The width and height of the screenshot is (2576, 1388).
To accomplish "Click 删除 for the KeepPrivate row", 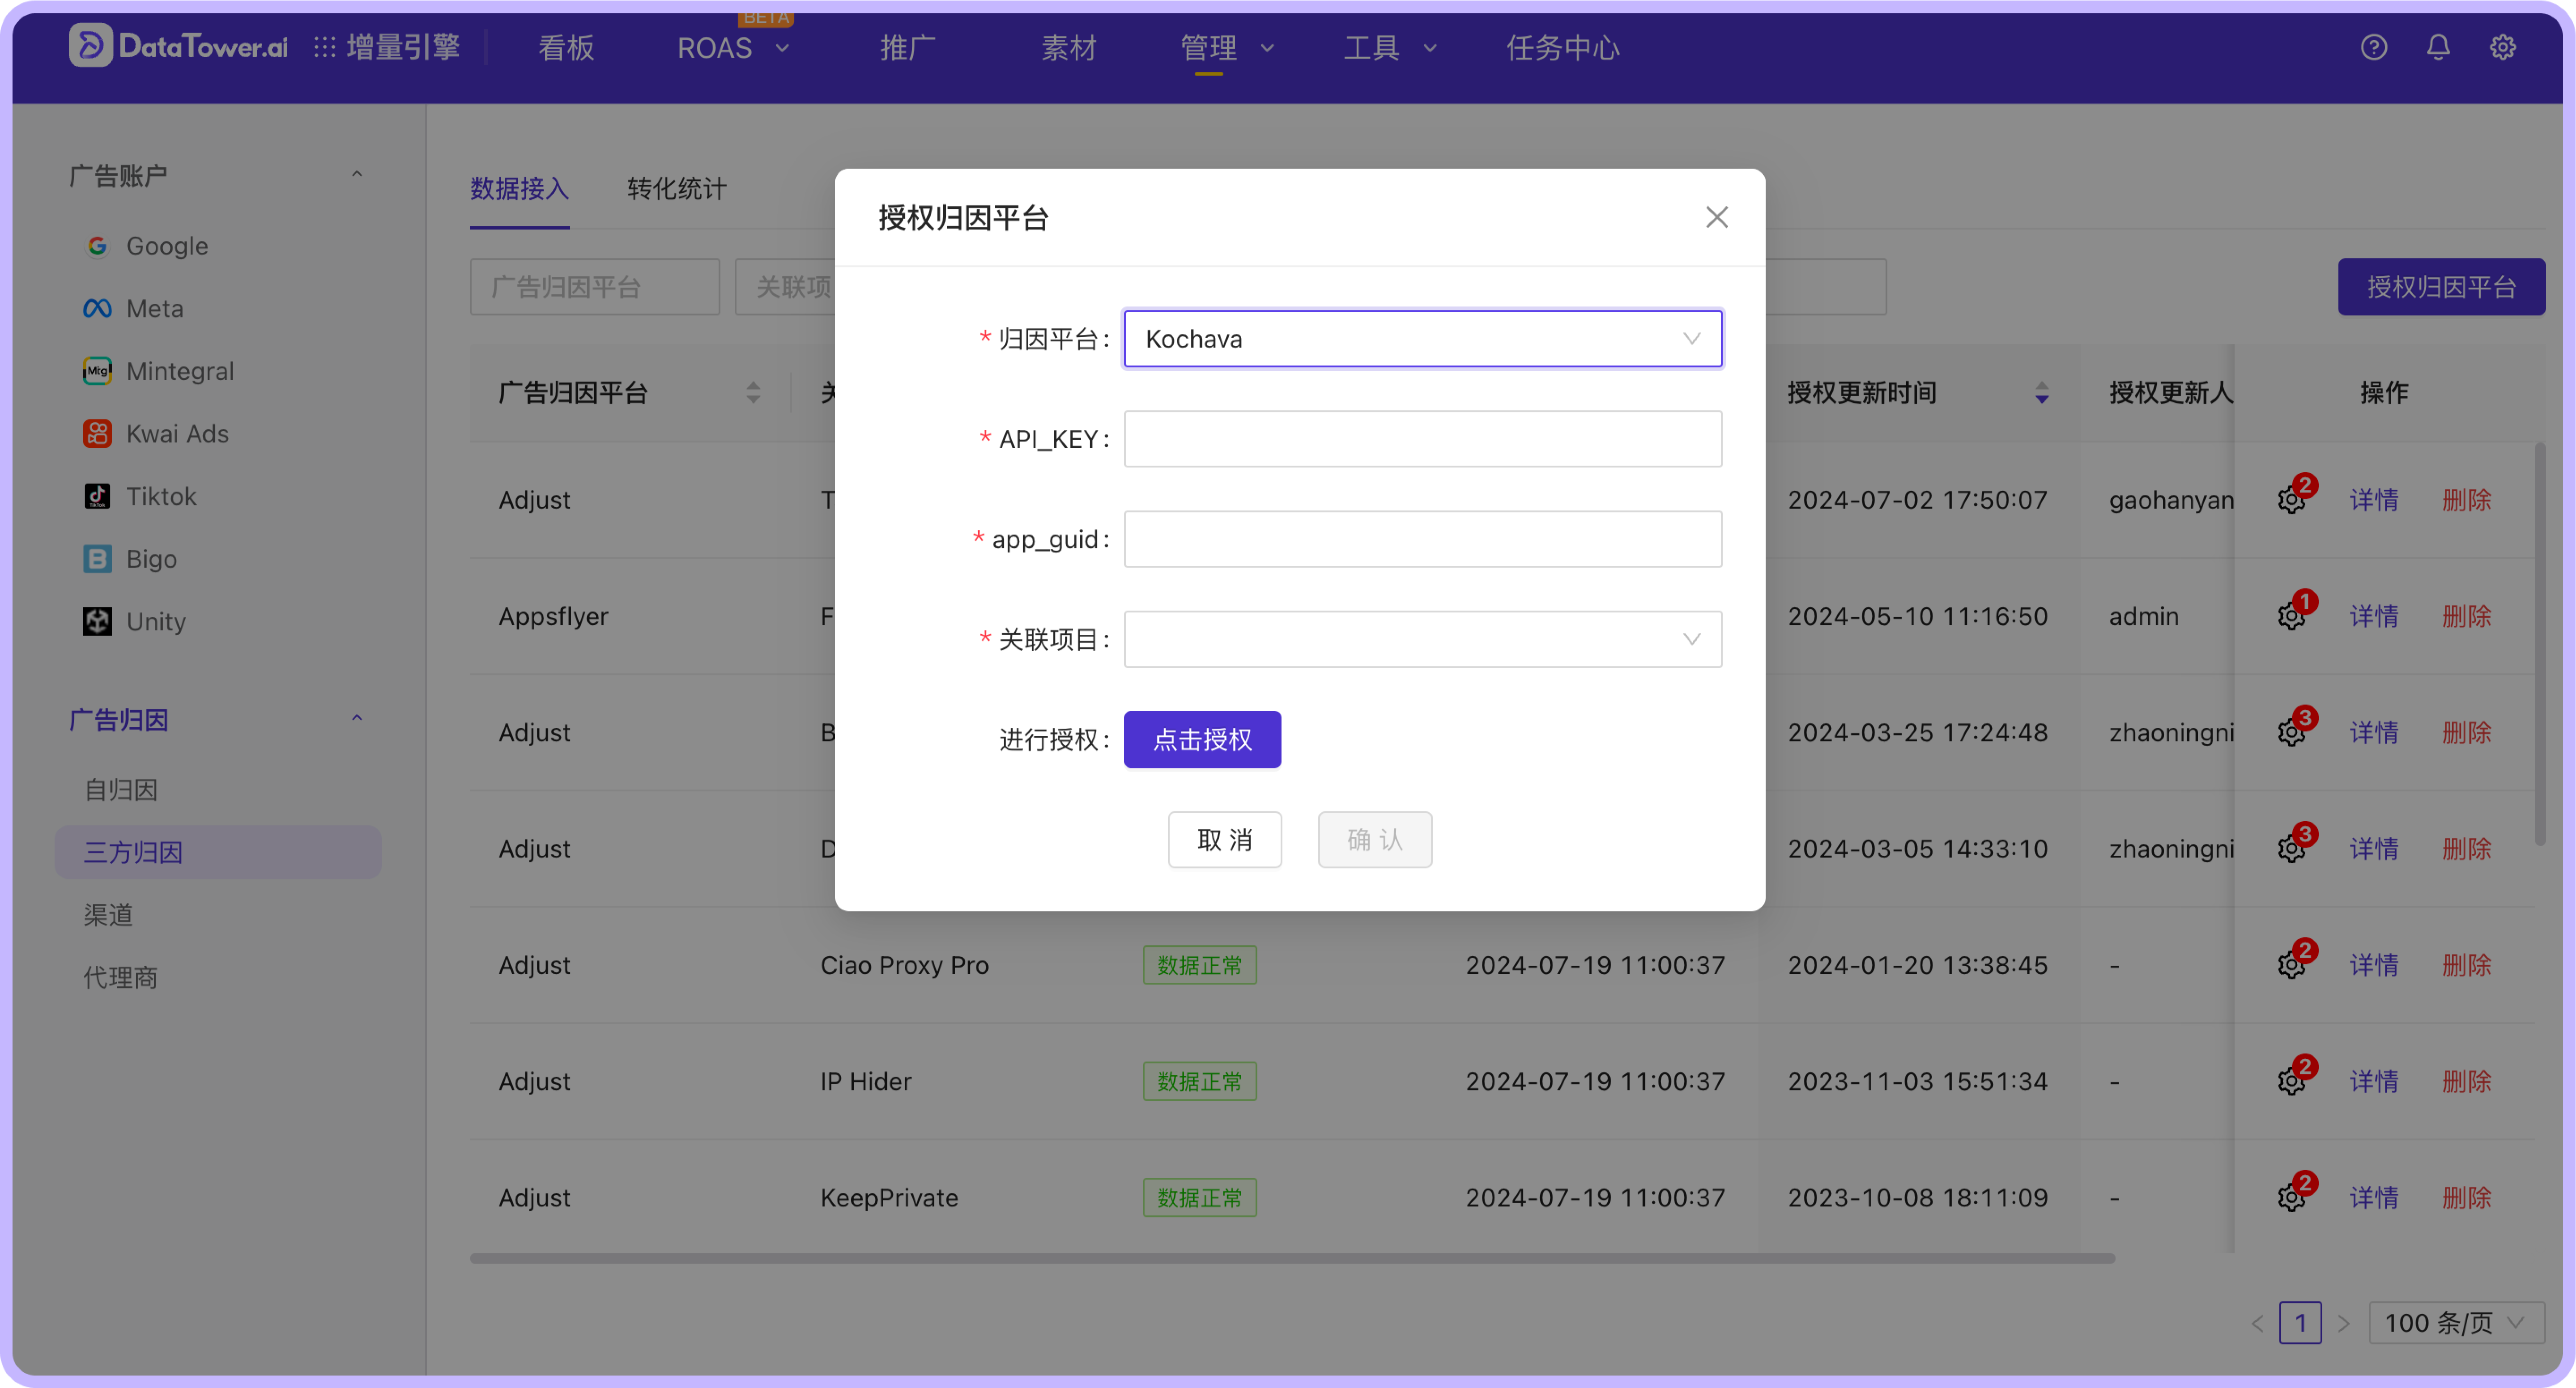I will click(x=2466, y=1197).
